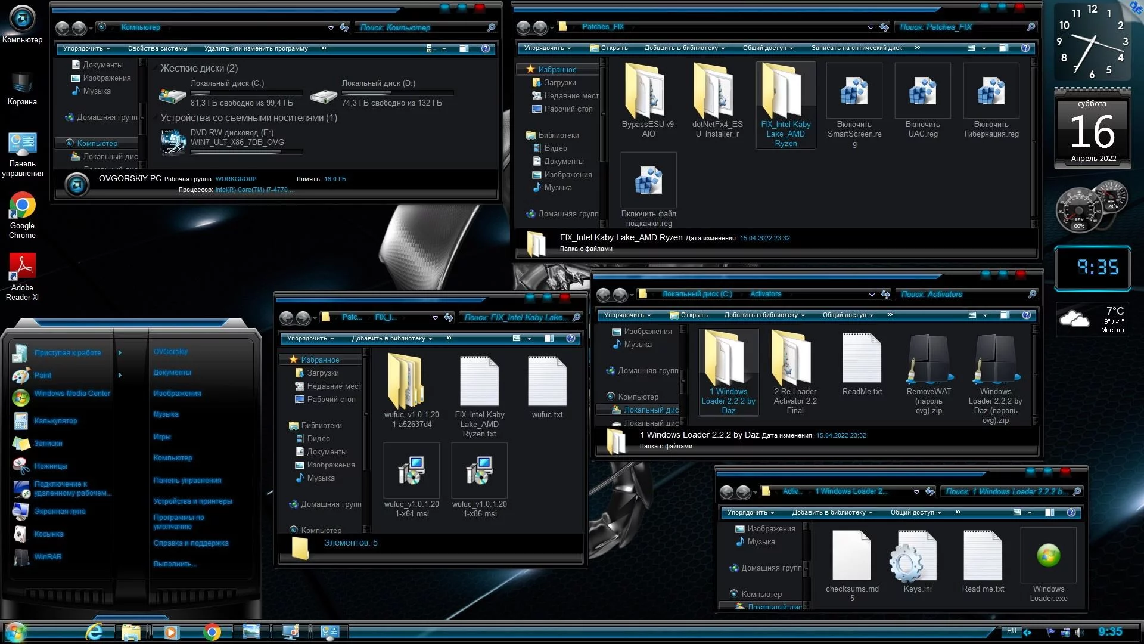
Task: Click Свойства системы toolbar button
Action: 157,49
